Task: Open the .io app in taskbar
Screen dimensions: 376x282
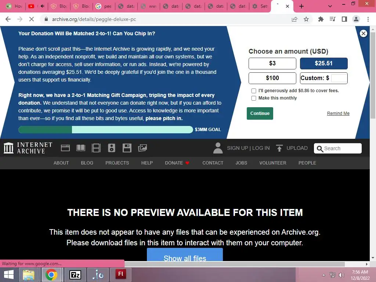Action: coord(98,275)
